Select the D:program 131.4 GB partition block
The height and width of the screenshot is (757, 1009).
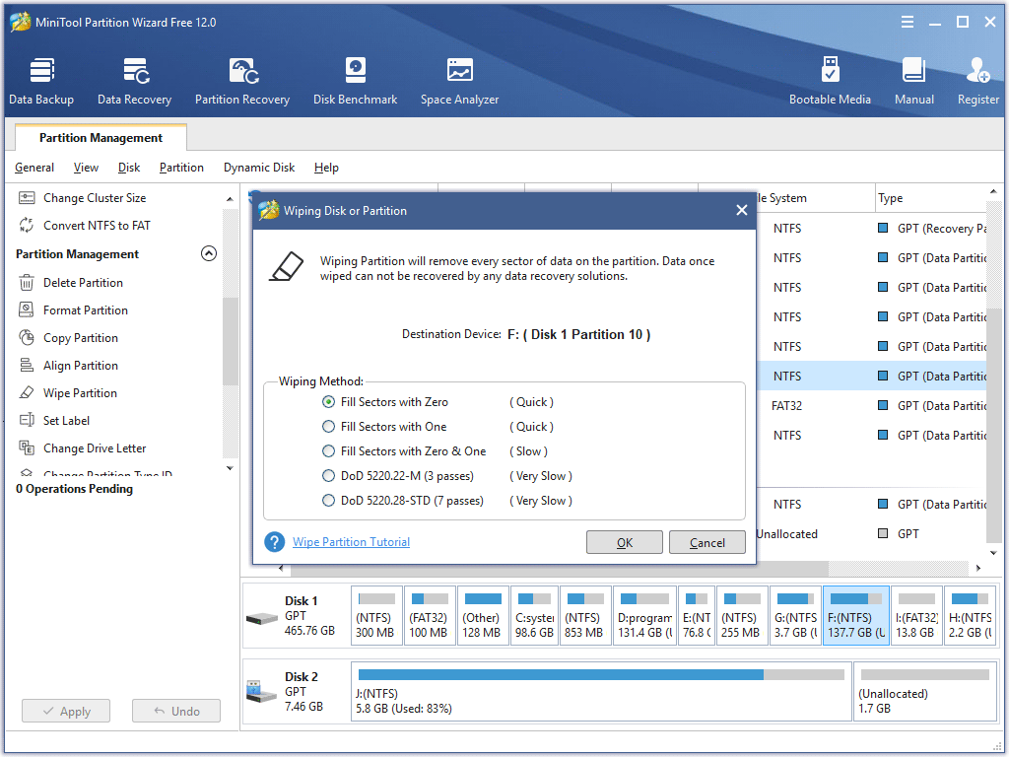click(x=644, y=616)
